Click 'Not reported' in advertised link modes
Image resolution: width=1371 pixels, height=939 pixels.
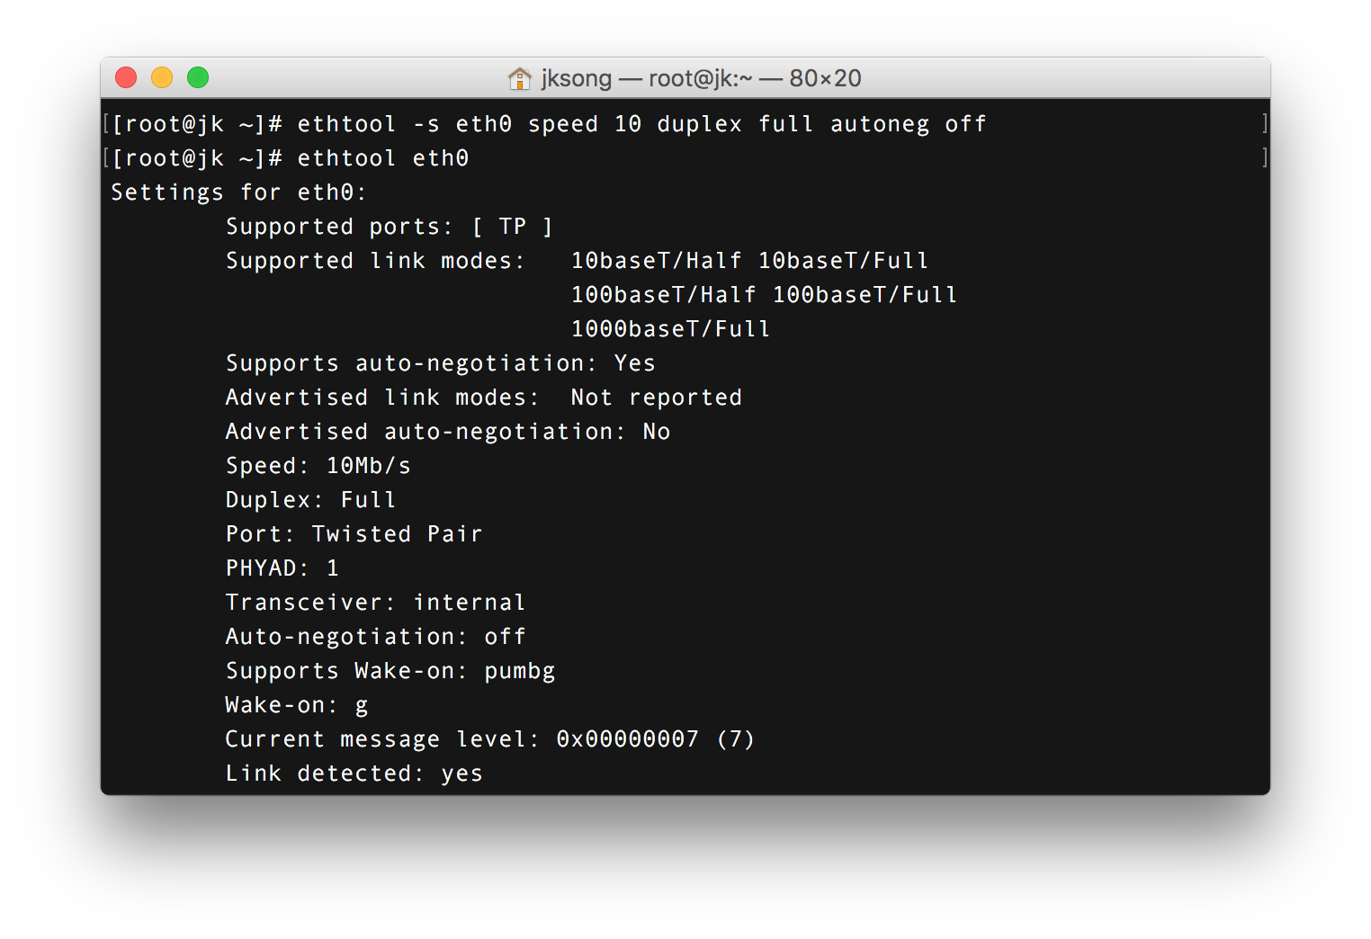[x=657, y=398]
